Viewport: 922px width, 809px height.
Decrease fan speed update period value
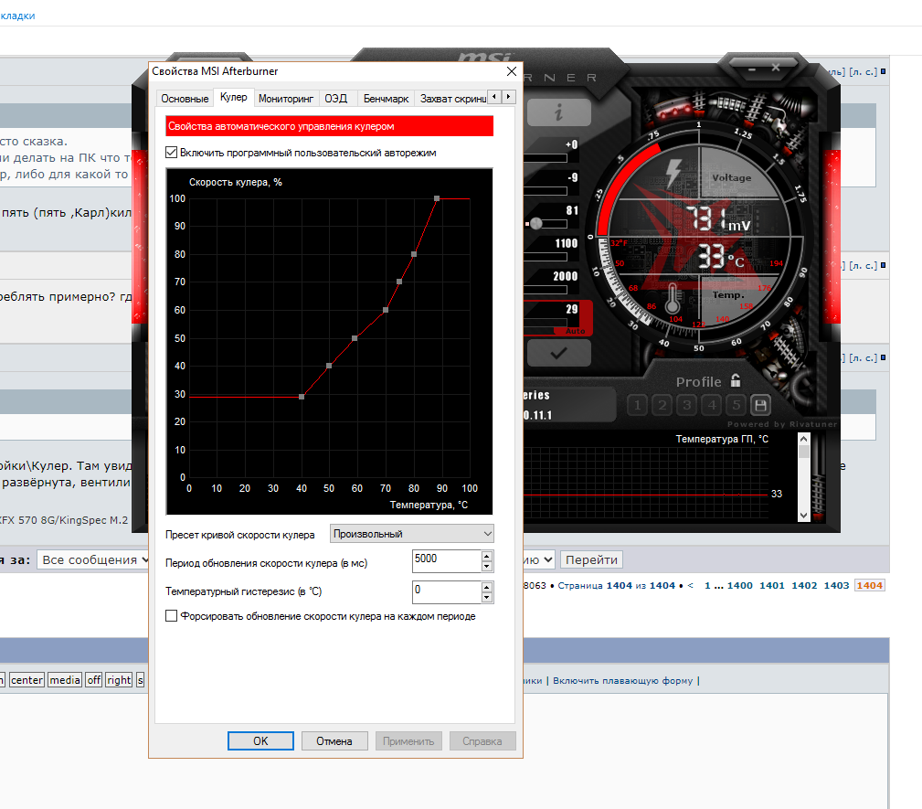coord(487,566)
